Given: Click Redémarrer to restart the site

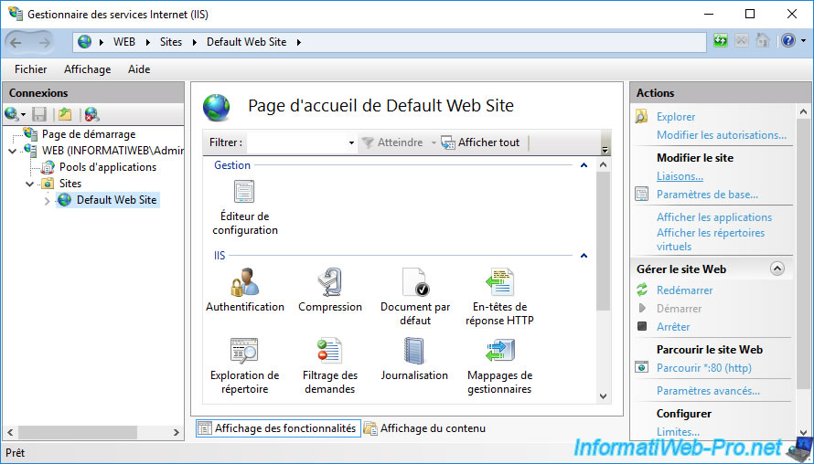Looking at the screenshot, I should coord(684,290).
